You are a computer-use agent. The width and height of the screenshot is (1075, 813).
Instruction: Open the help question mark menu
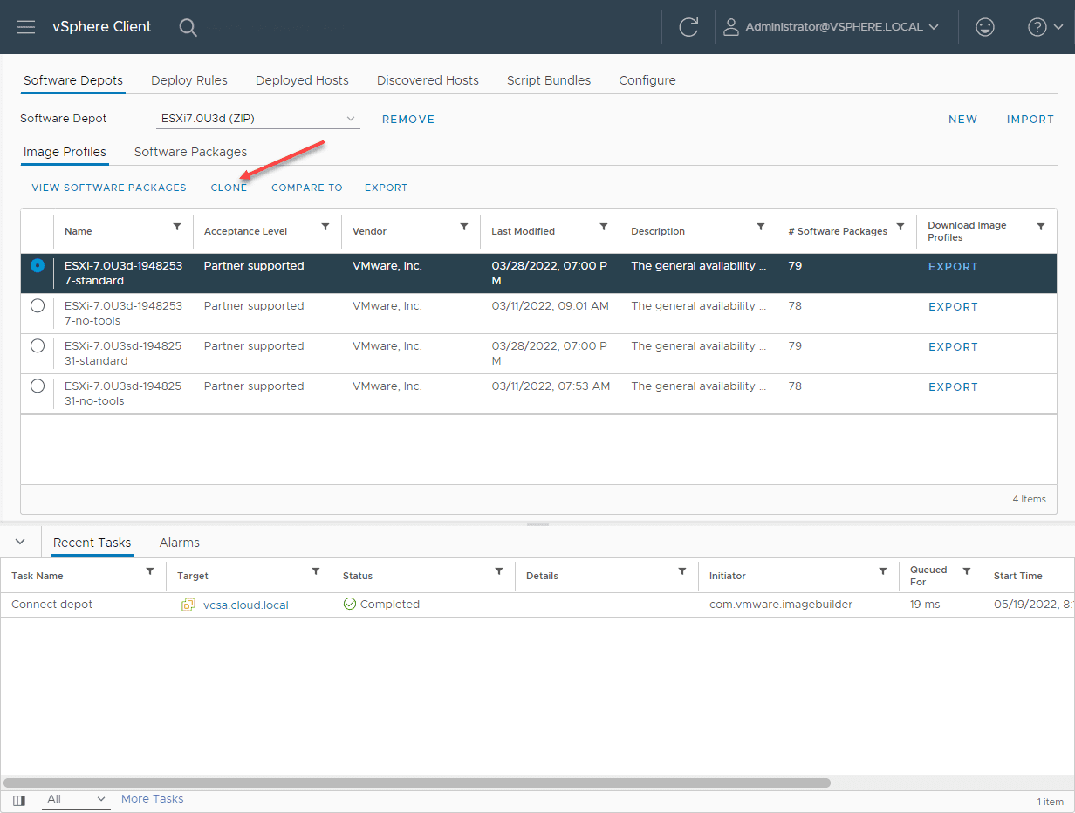click(x=1044, y=27)
